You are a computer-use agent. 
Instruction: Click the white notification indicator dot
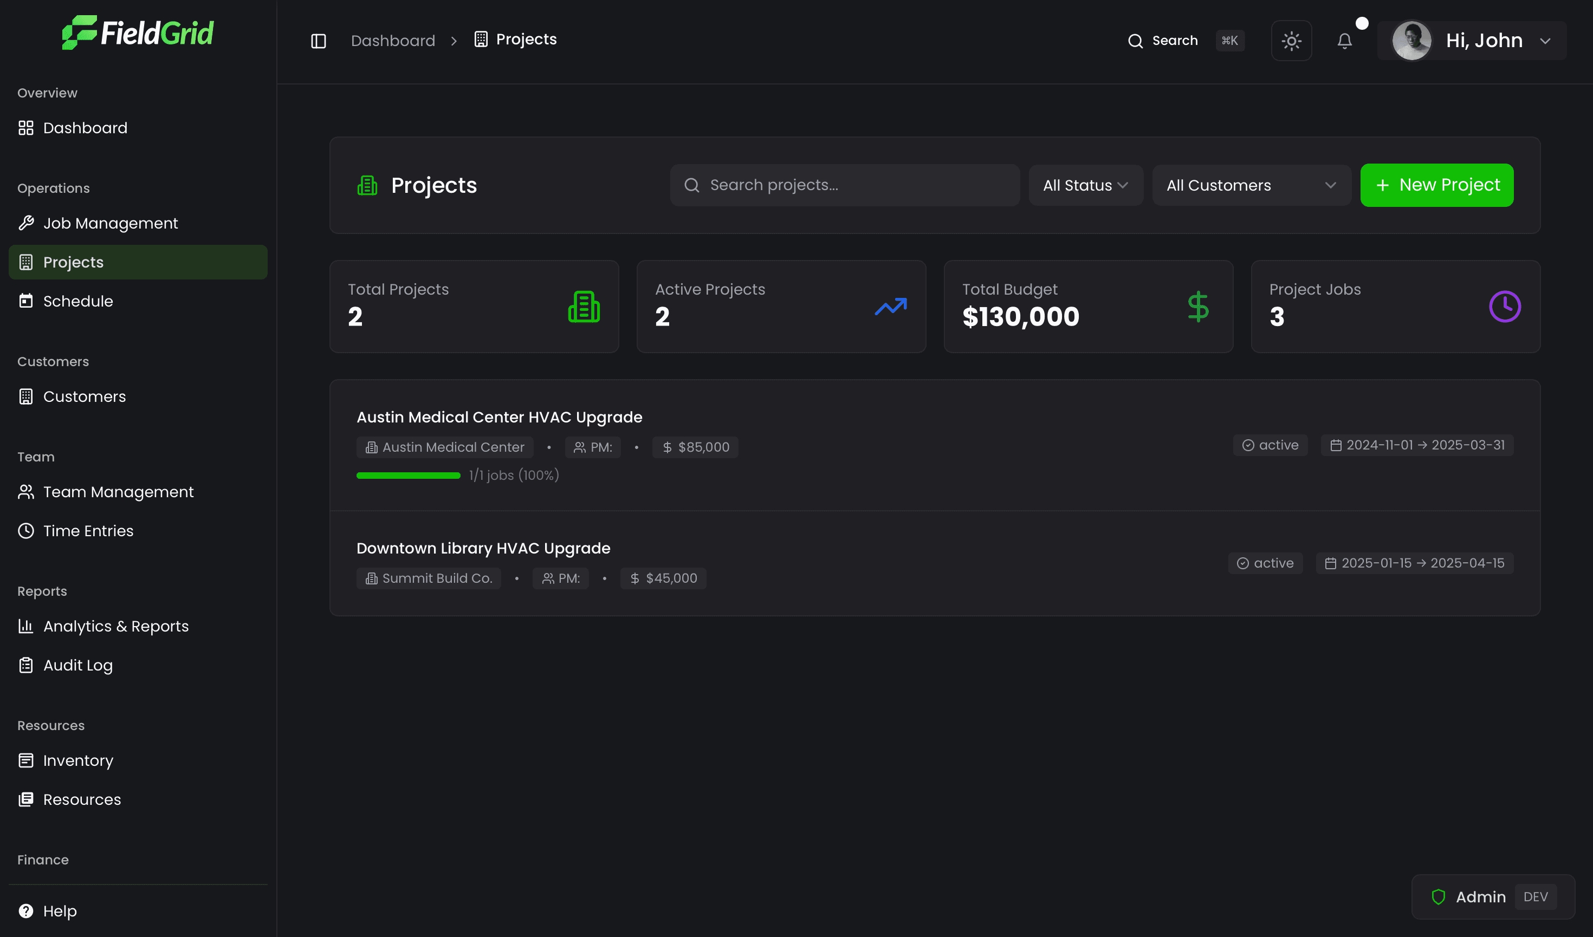coord(1362,23)
